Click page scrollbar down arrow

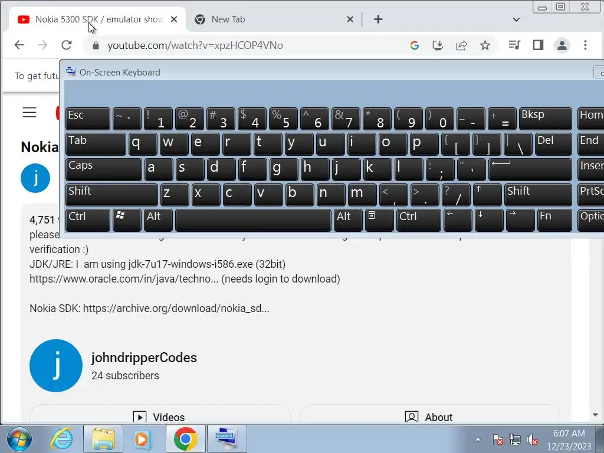click(596, 415)
